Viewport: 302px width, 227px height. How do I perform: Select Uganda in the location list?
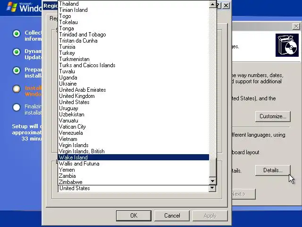[133, 78]
